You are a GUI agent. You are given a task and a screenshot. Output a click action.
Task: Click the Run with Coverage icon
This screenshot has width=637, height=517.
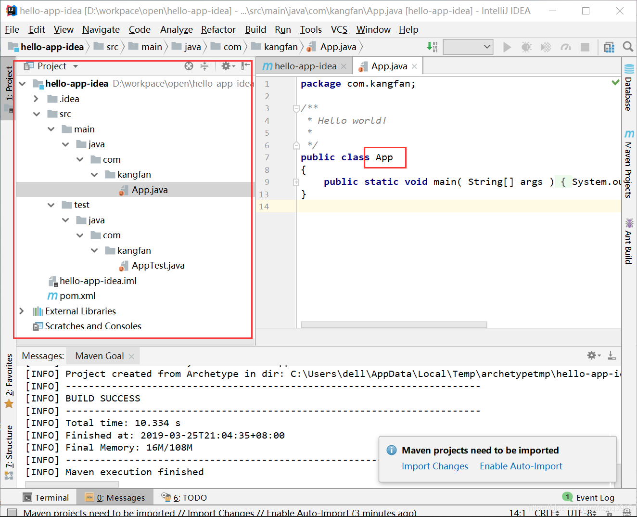546,47
